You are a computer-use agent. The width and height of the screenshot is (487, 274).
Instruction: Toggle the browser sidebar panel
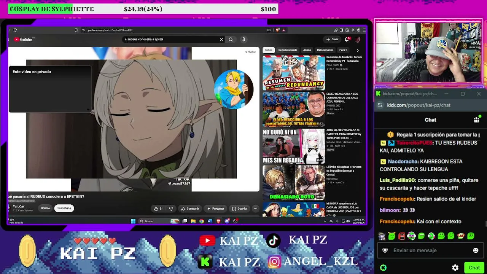(341, 30)
